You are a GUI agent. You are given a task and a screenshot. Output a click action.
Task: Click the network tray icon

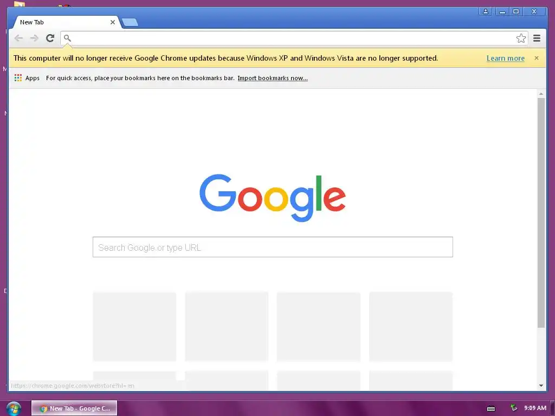pyautogui.click(x=513, y=408)
